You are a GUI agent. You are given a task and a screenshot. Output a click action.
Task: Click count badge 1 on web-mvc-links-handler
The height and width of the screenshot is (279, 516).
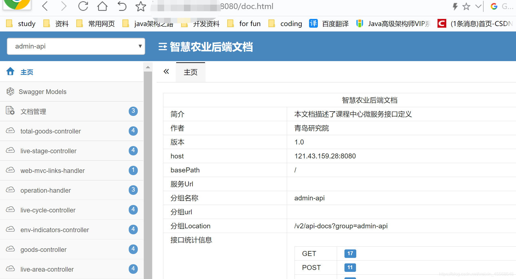point(133,170)
